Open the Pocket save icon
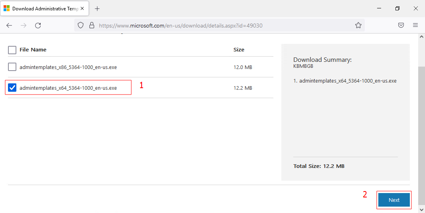Screen dimensions: 425x213 [x=401, y=25]
